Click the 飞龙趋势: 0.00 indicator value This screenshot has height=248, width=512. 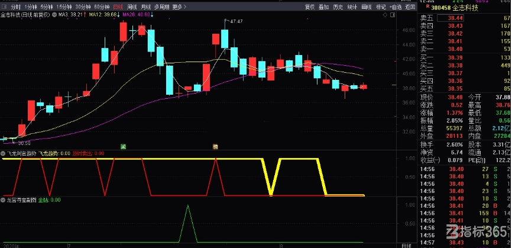[x=54, y=153]
